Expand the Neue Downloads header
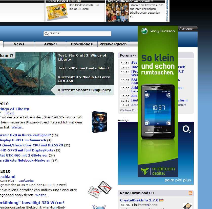 [137, 193]
